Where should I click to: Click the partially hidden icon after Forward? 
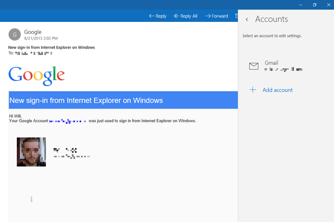[236, 16]
